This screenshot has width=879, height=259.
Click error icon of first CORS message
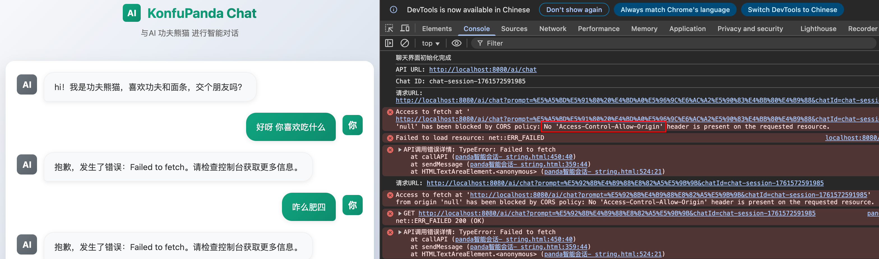[390, 112]
